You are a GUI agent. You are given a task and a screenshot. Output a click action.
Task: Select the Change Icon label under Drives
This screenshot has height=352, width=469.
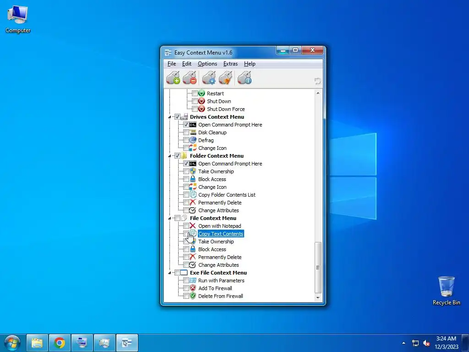click(x=213, y=148)
